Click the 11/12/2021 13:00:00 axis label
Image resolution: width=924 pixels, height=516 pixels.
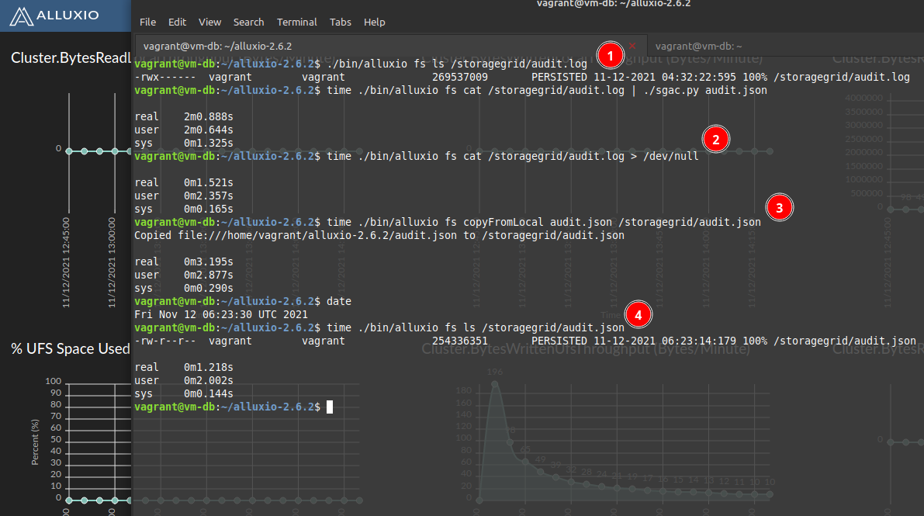[112, 262]
